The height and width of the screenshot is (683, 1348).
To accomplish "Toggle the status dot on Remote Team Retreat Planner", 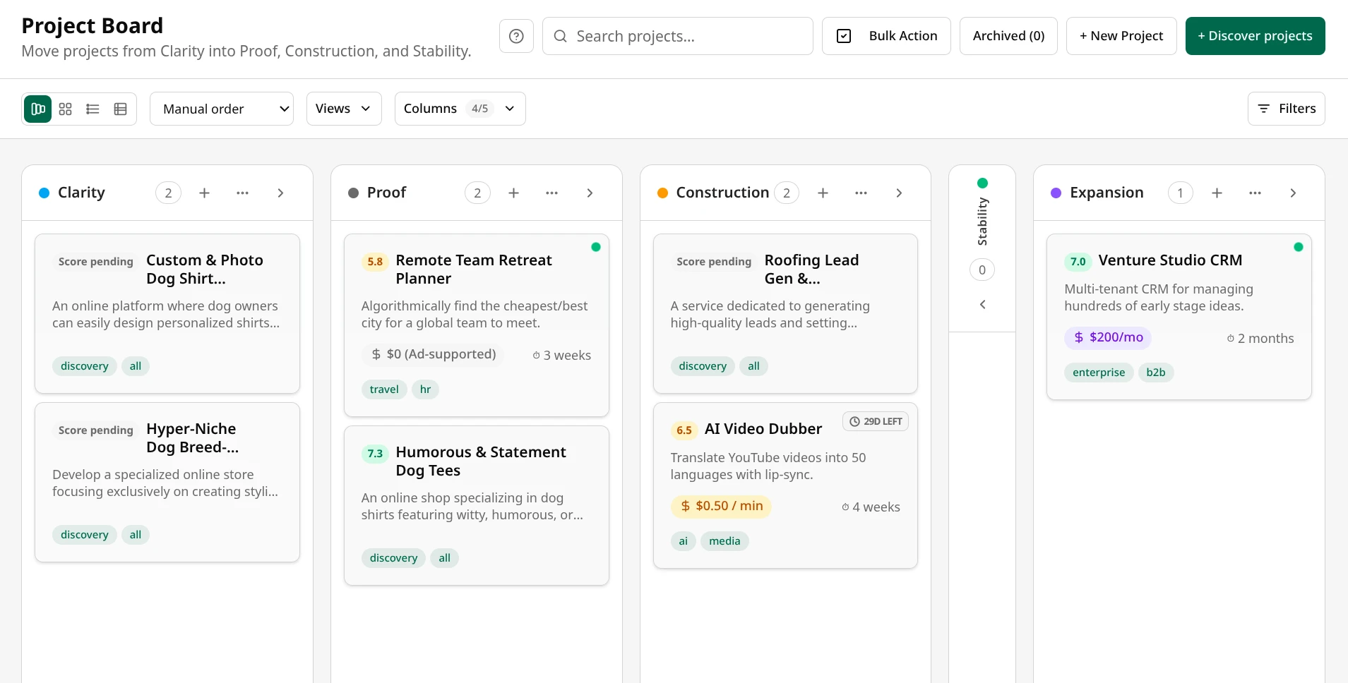I will point(595,247).
